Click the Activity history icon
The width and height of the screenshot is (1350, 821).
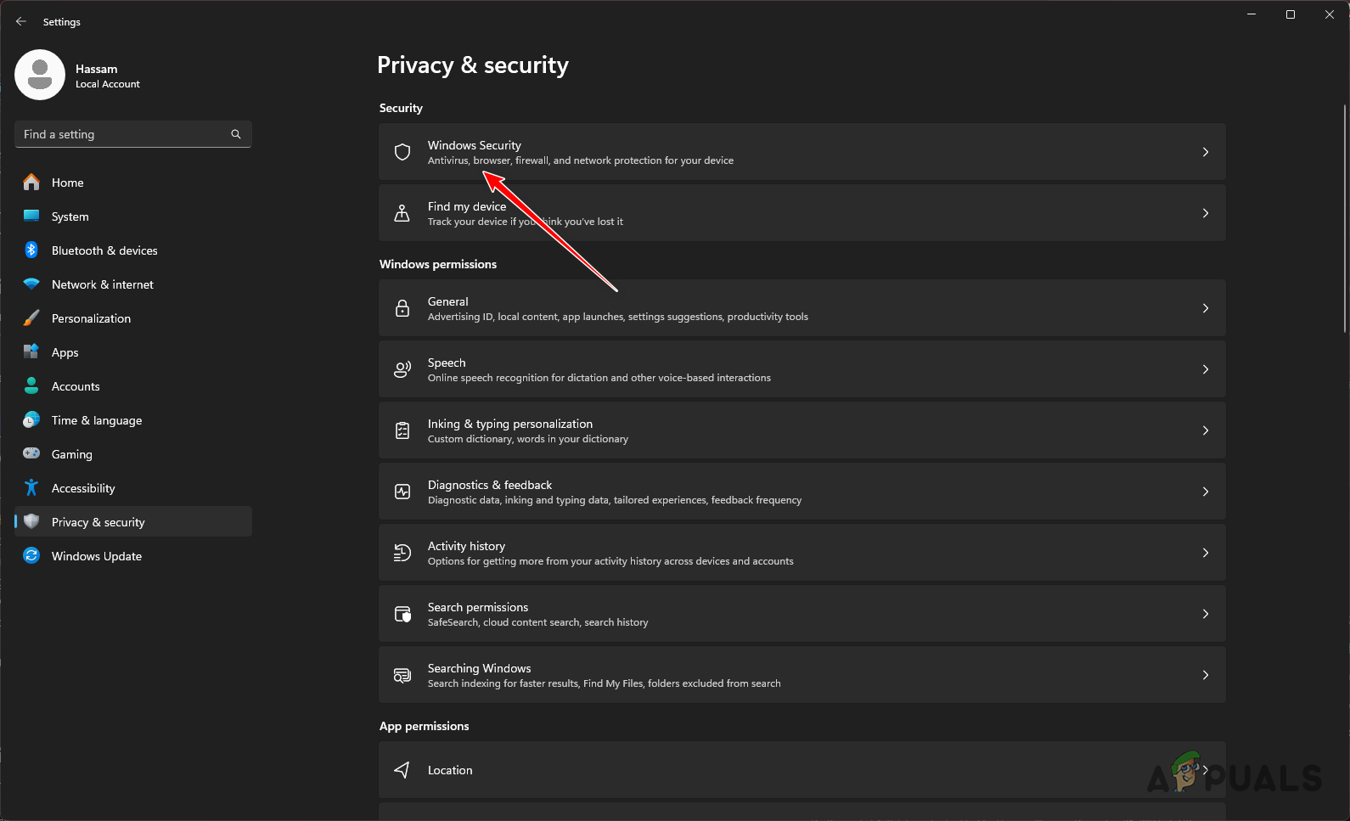click(x=402, y=553)
